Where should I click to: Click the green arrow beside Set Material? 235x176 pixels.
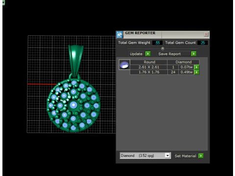pyautogui.click(x=201, y=156)
